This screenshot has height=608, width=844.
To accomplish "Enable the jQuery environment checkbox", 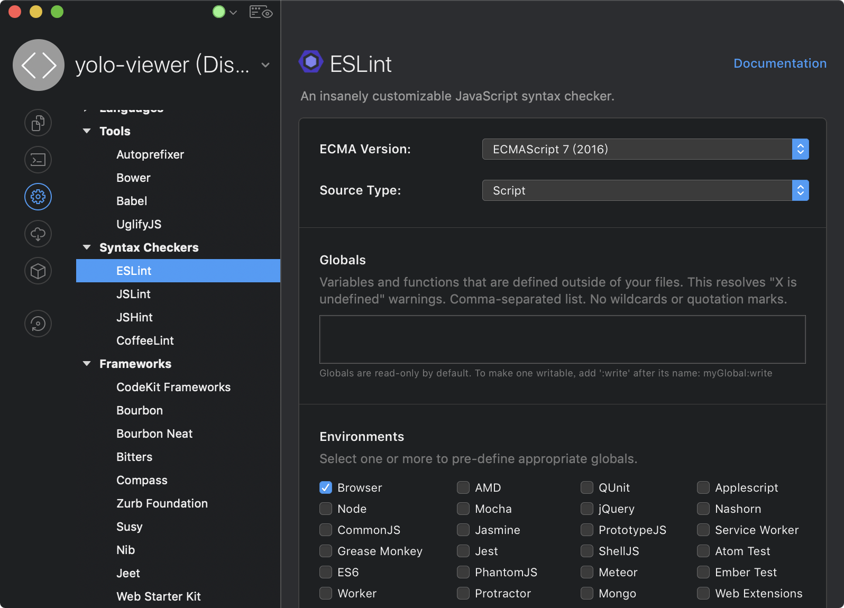I will tap(587, 509).
